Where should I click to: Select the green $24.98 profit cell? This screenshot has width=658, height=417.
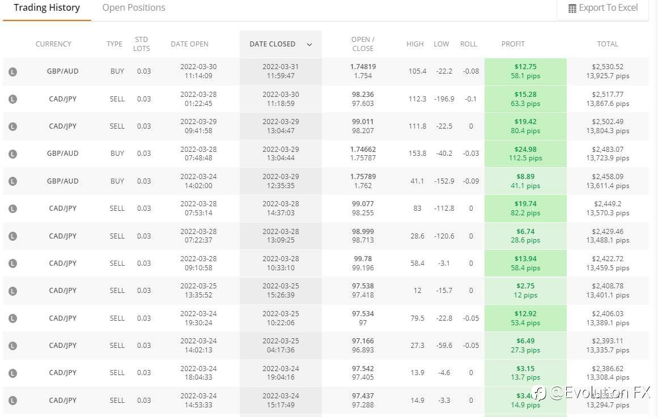pyautogui.click(x=525, y=154)
